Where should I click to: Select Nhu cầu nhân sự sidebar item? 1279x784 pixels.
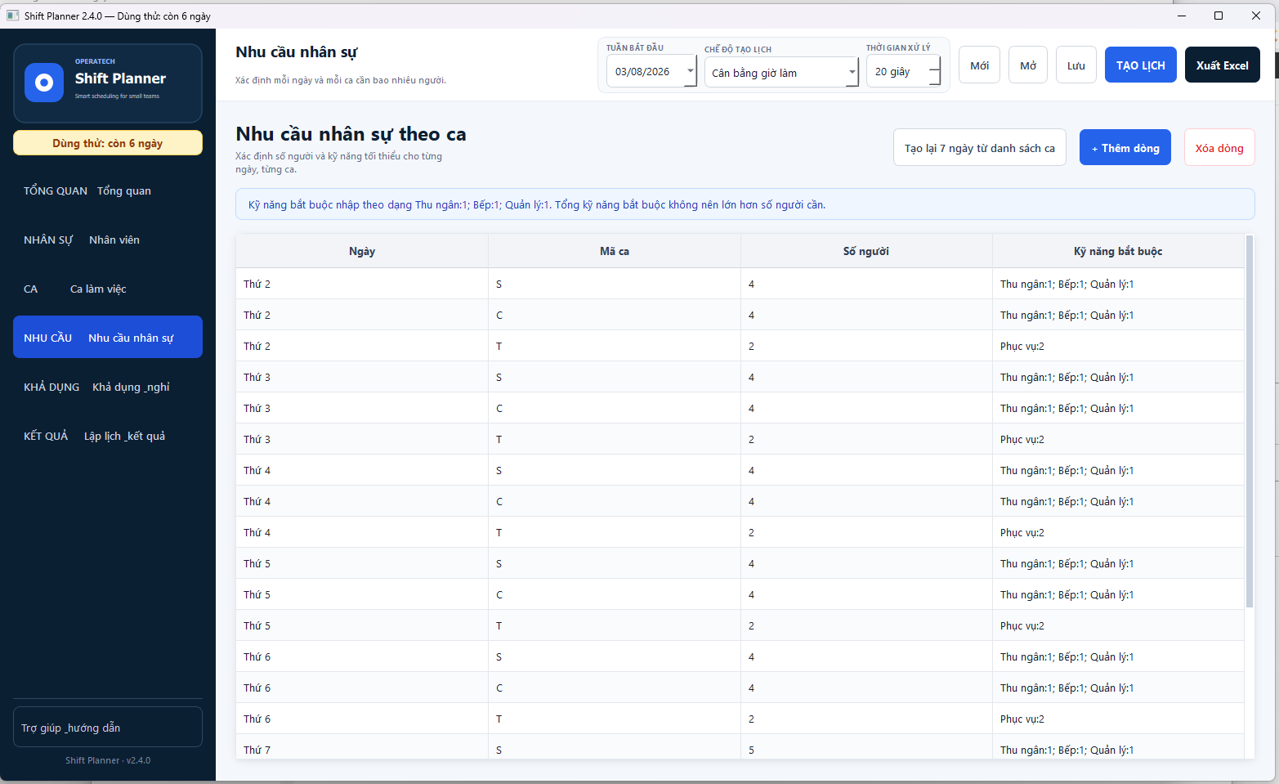[108, 338]
